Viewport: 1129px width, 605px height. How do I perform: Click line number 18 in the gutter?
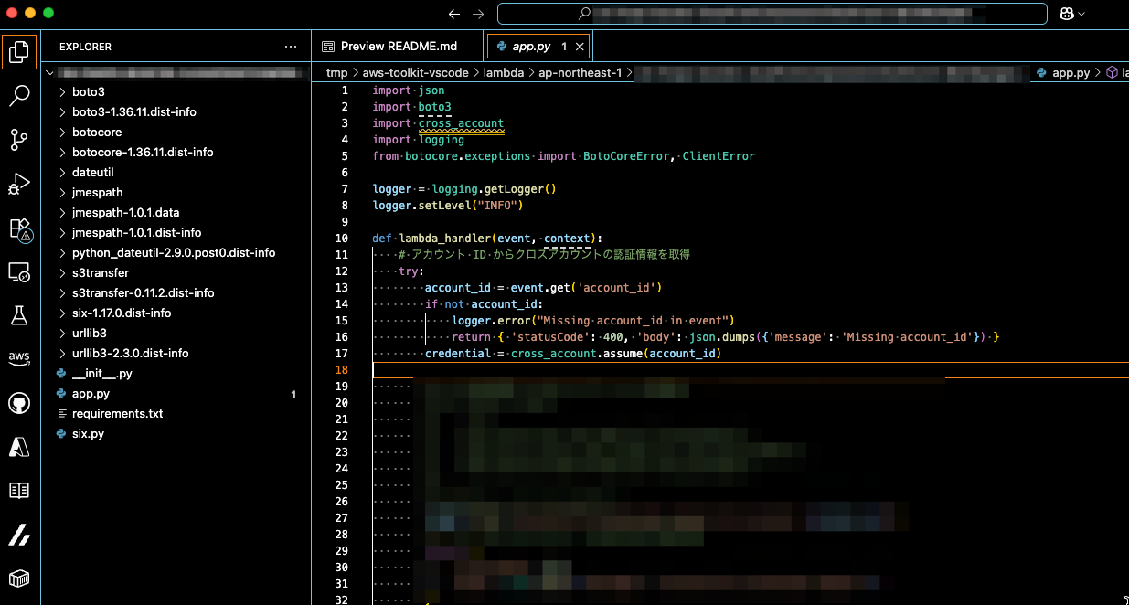point(342,370)
